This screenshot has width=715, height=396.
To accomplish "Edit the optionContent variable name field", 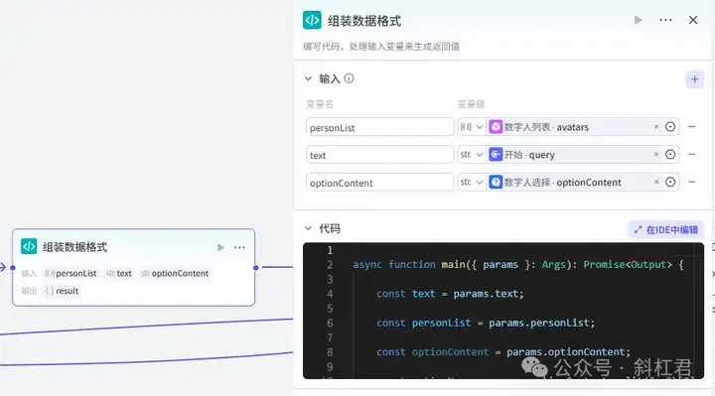I will (379, 183).
